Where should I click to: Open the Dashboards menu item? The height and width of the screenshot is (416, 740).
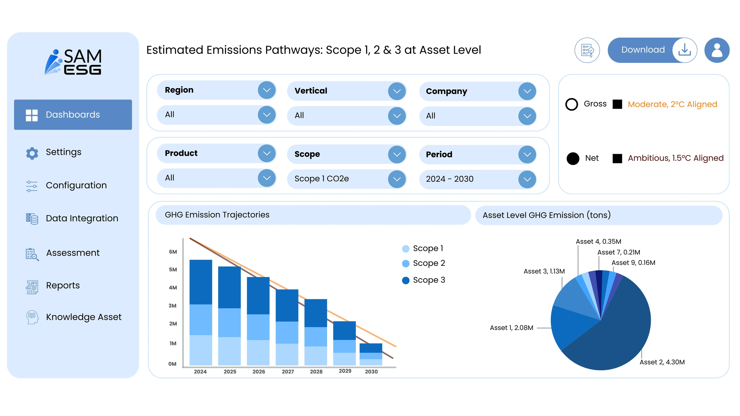click(73, 115)
